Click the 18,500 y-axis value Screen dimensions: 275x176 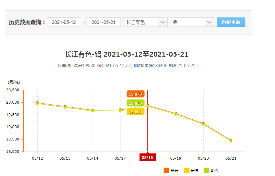click(x=13, y=139)
